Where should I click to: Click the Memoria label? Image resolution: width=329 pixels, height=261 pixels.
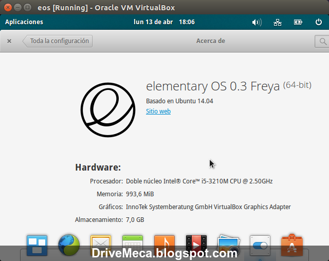click(x=109, y=194)
